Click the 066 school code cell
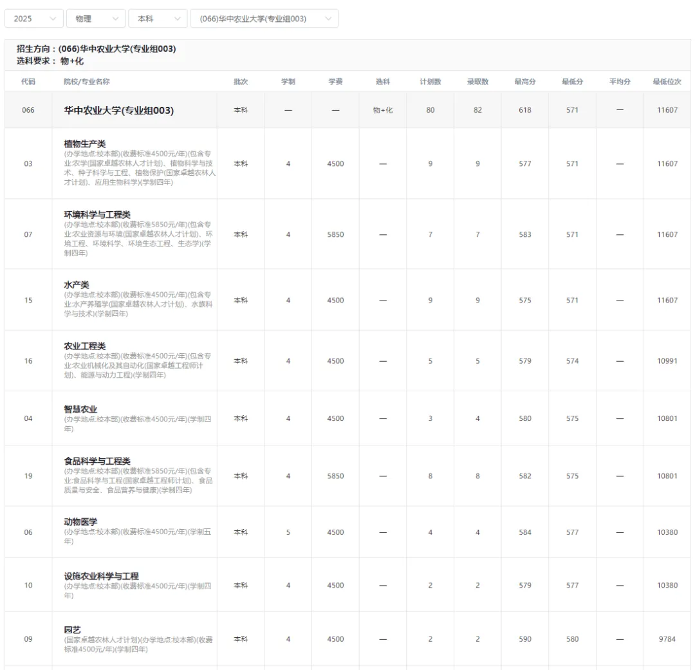This screenshot has height=670, width=695. 28,110
